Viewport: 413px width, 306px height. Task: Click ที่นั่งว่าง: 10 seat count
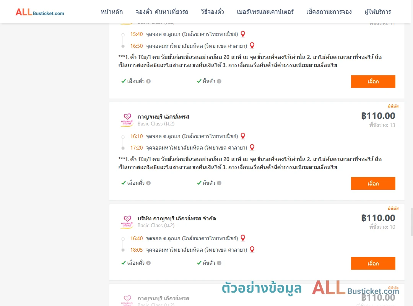[382, 227]
